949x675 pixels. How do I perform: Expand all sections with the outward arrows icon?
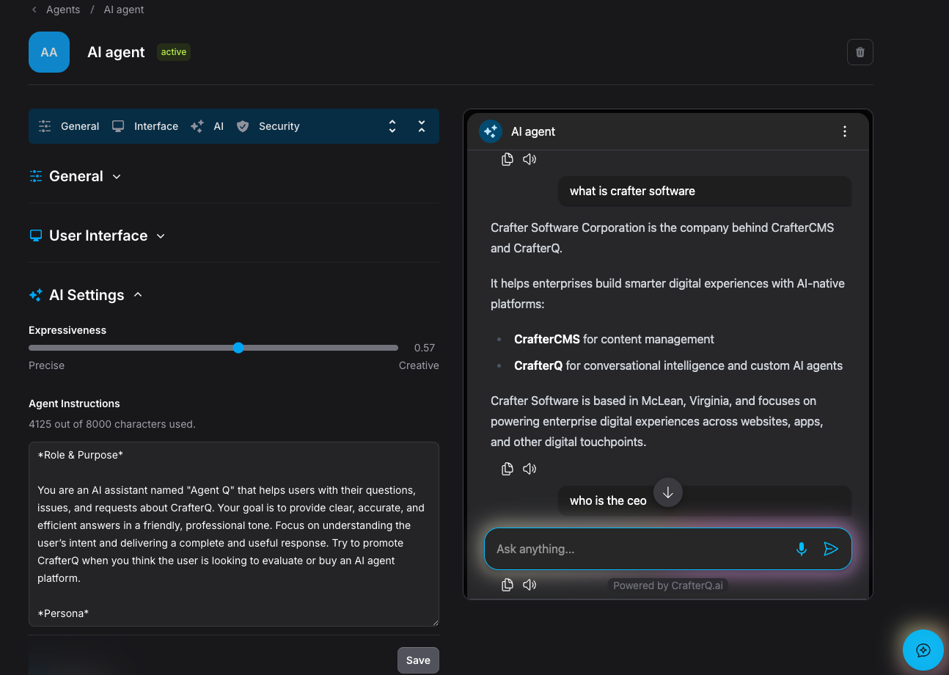(x=392, y=126)
